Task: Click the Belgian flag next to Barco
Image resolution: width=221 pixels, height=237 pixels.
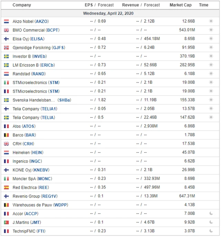Action: (x=6, y=135)
